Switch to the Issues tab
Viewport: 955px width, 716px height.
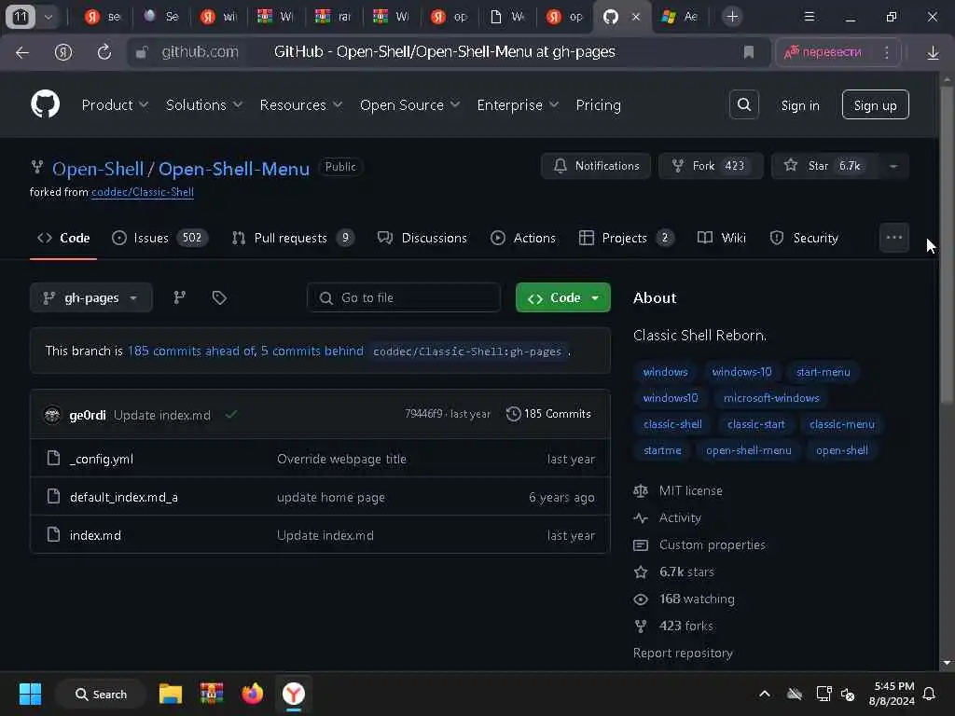[x=159, y=238]
